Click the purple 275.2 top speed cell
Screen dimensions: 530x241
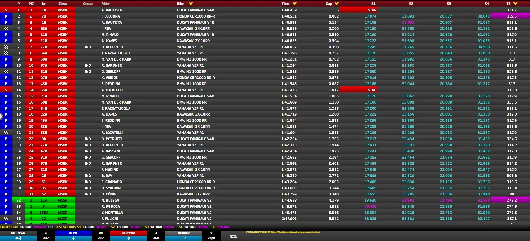click(510, 200)
